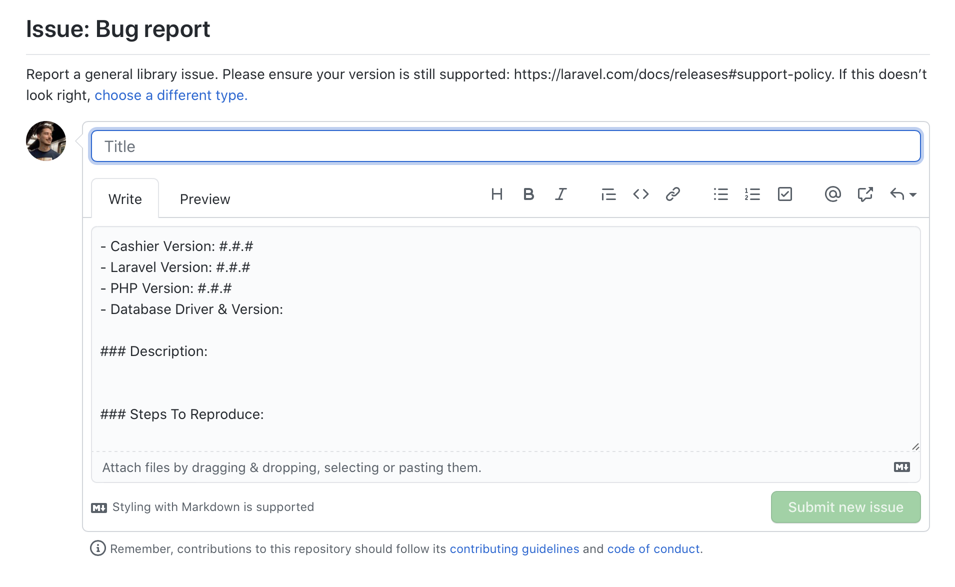
Task: Insert a hyperlink
Action: [672, 194]
